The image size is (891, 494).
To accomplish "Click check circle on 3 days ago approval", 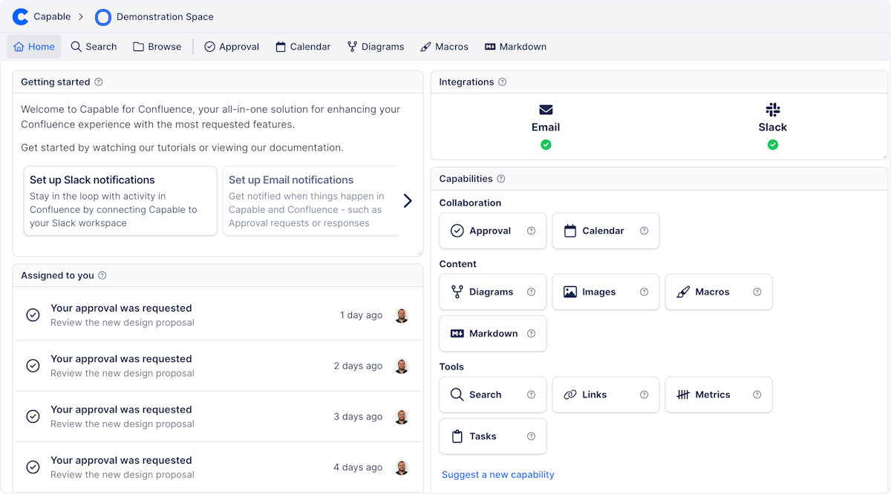I will pyautogui.click(x=33, y=417).
